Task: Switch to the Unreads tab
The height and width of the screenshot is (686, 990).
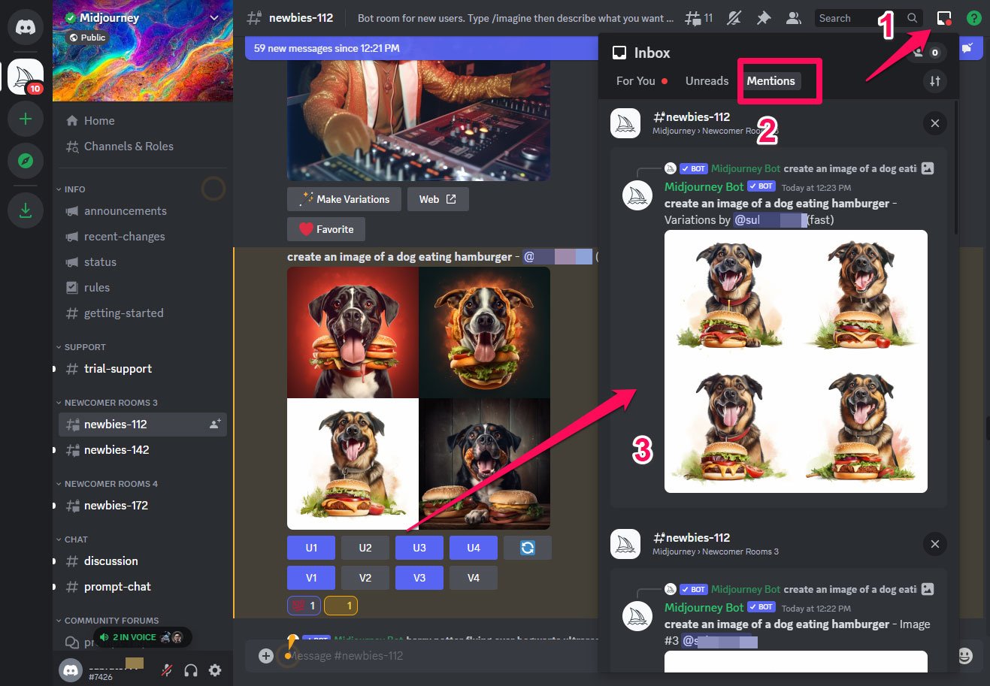Action: pos(707,81)
